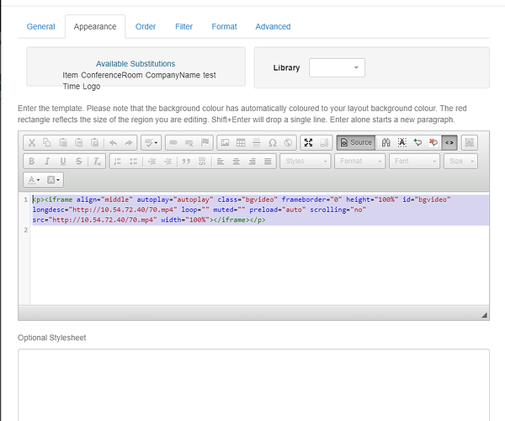Toggle the Source view button
The image size is (505, 421).
point(356,142)
